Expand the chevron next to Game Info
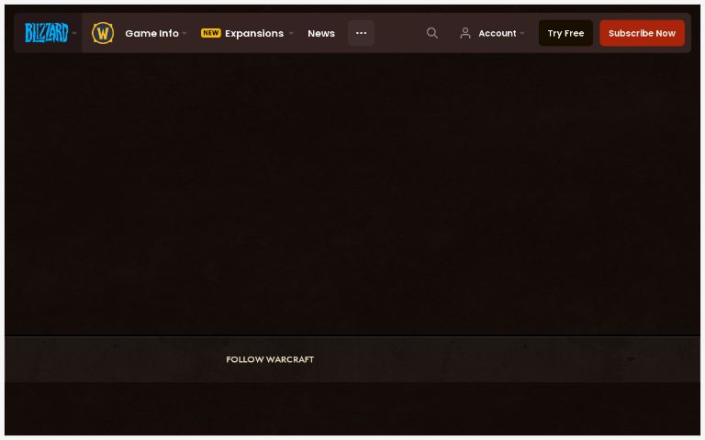 tap(185, 33)
